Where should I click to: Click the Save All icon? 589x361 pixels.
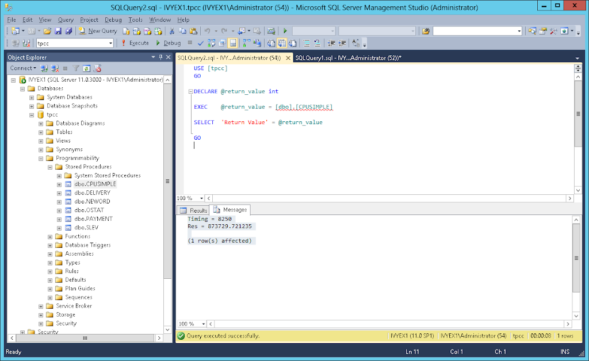pyautogui.click(x=68, y=31)
